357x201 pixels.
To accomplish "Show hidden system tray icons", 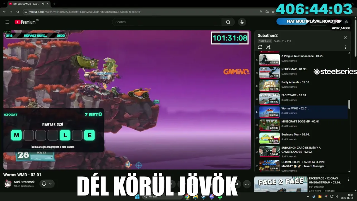I will coord(308,197).
